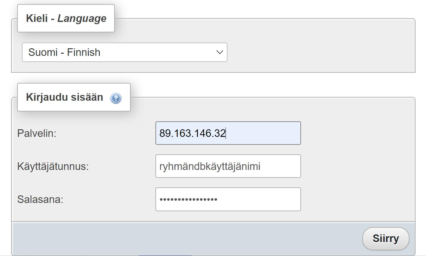Click the Palvelin: label
This screenshot has width=426, height=256.
tap(37, 133)
